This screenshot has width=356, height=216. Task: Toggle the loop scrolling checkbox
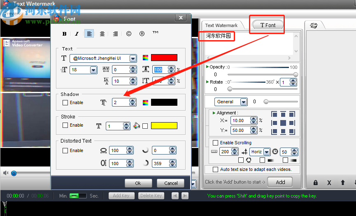[x=241, y=160]
